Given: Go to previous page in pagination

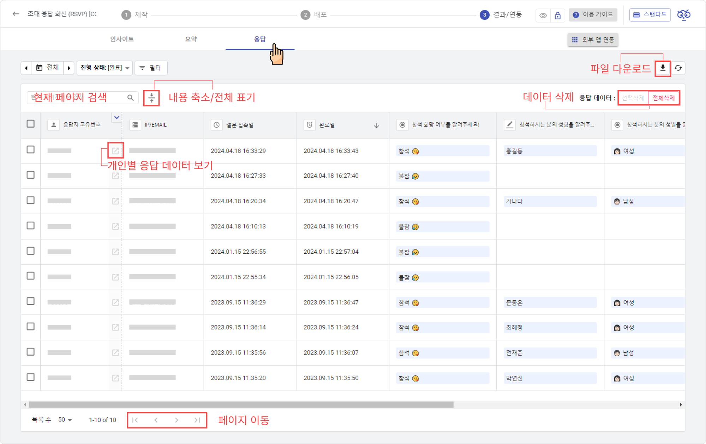Looking at the screenshot, I should pos(156,420).
